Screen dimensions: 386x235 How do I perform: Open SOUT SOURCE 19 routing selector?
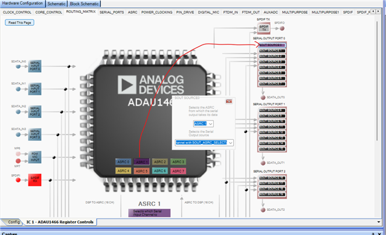pos(272,195)
